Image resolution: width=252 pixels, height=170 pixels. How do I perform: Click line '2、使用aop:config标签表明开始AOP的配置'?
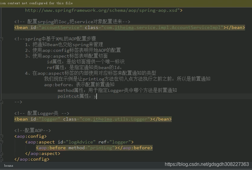pos(73,50)
